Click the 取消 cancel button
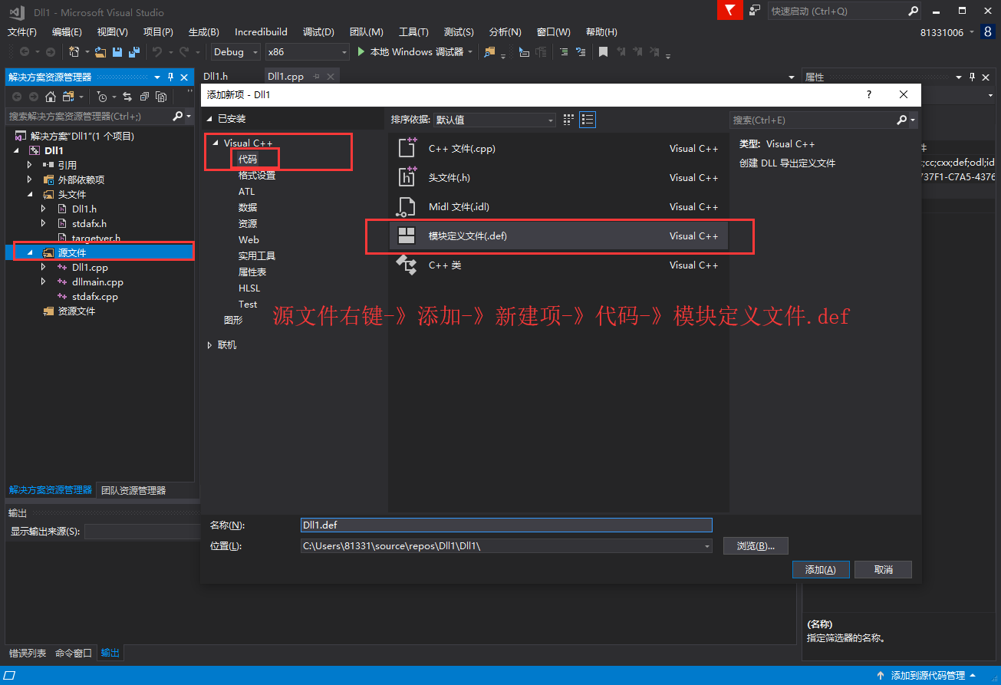Screen dimensions: 1001x685 point(884,570)
